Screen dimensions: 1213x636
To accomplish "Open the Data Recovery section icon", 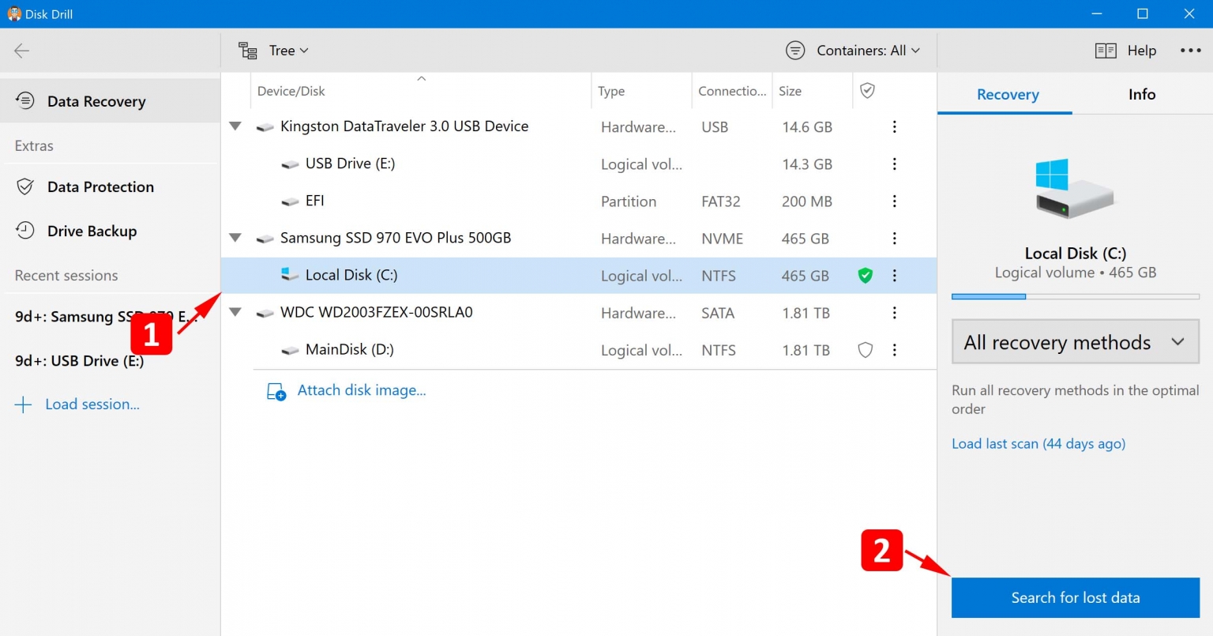I will click(24, 101).
